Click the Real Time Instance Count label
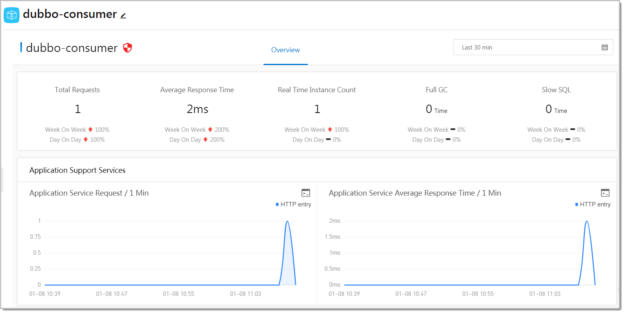Image resolution: width=624 pixels, height=313 pixels. click(x=317, y=90)
